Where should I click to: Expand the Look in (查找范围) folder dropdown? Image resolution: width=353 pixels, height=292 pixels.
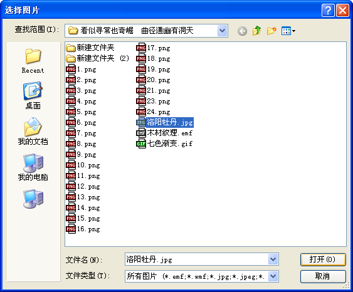tap(222, 31)
